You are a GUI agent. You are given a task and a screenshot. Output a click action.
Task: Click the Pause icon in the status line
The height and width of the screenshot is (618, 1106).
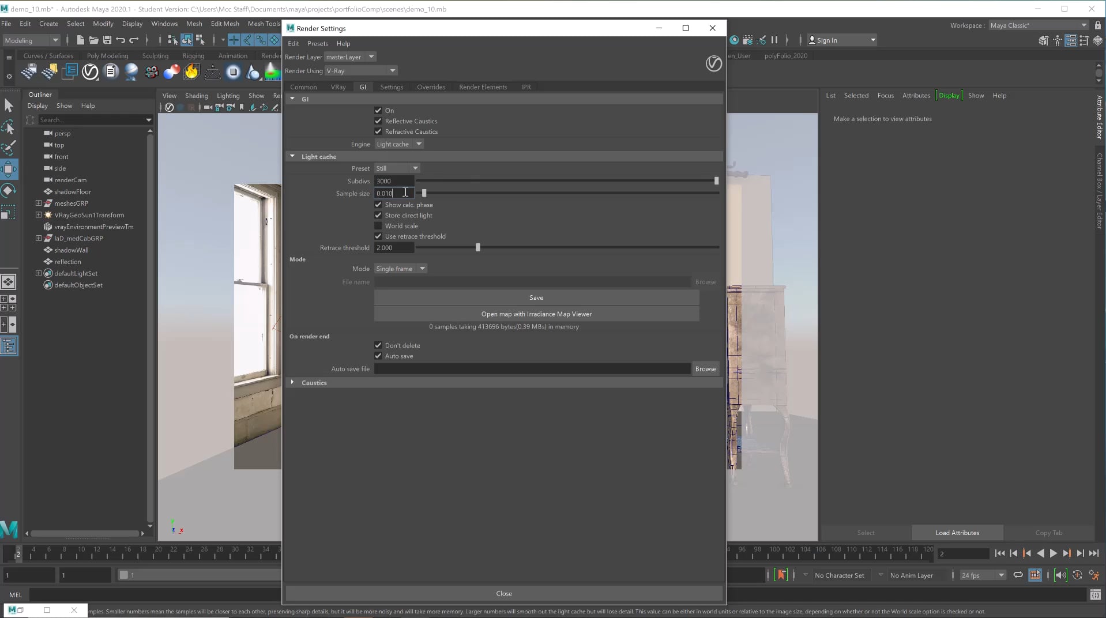point(774,40)
